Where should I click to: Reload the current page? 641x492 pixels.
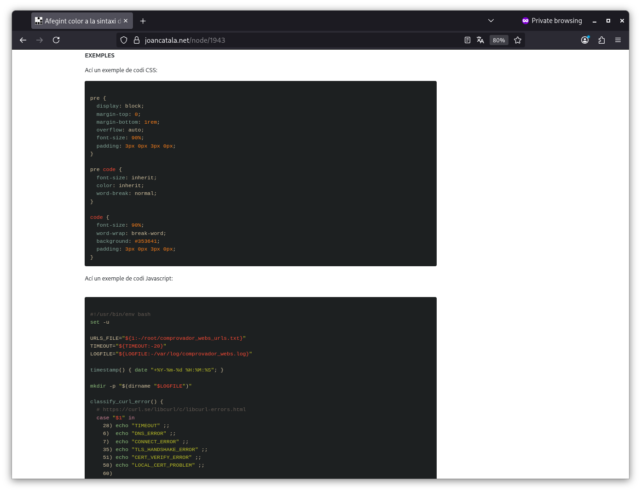pyautogui.click(x=56, y=40)
